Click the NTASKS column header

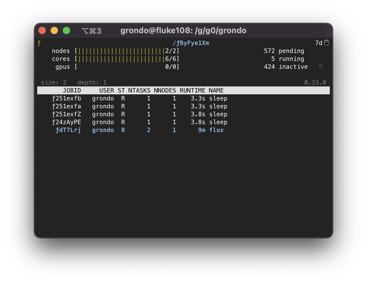pos(139,90)
